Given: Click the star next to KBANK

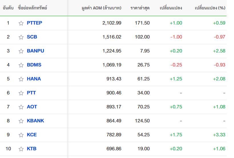Looking at the screenshot, I should point(21,121).
